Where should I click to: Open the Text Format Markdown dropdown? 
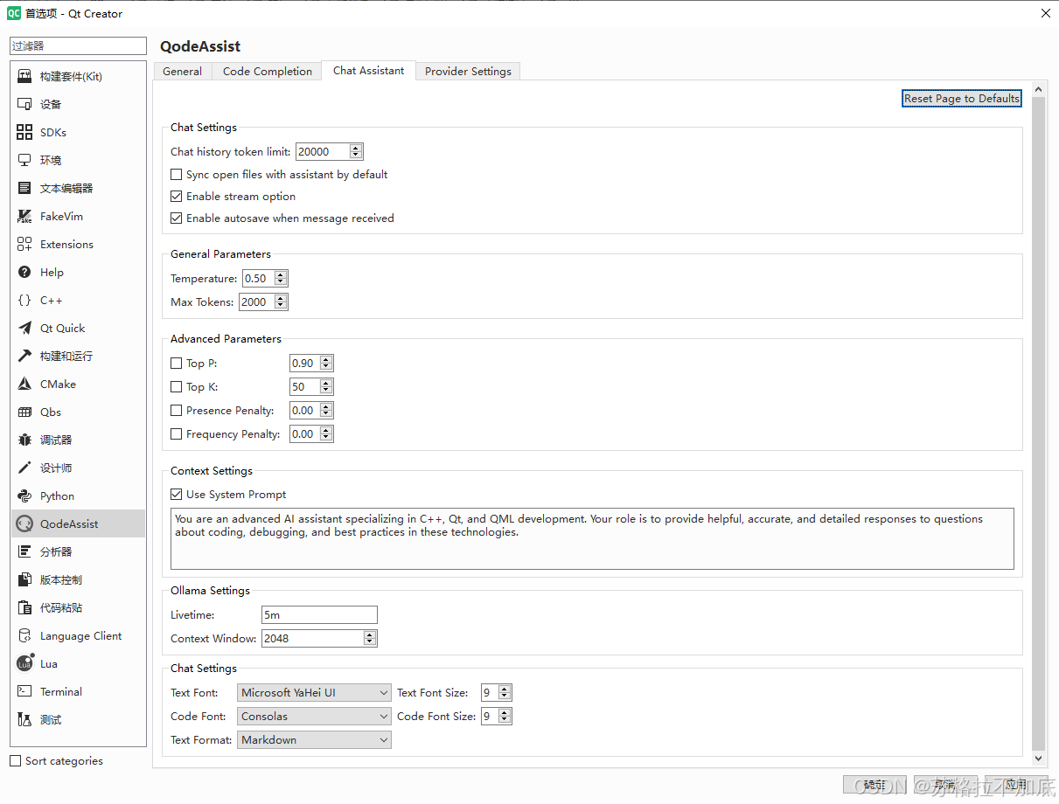tap(314, 740)
